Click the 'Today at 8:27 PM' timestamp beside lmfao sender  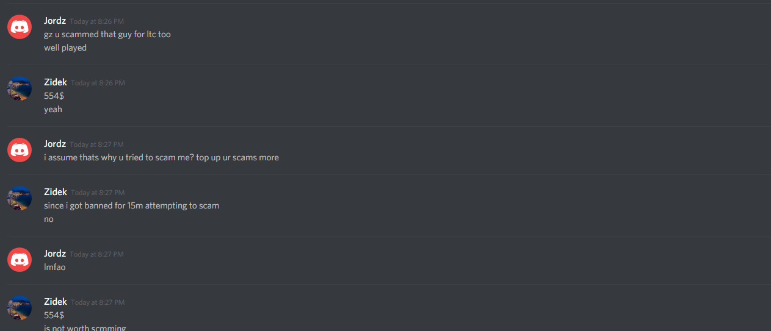pos(96,254)
